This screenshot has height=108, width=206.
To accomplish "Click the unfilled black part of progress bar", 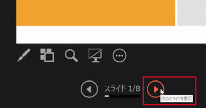I will (x=124, y=96).
